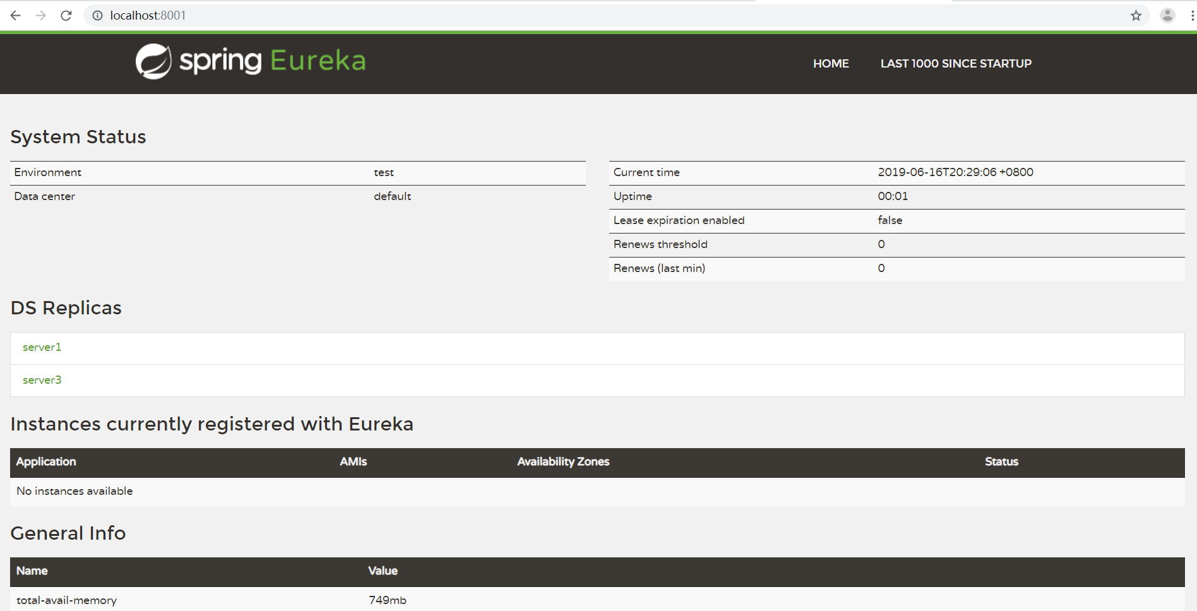The height and width of the screenshot is (611, 1197).
Task: Click the DS Replicas heading
Action: tap(66, 308)
